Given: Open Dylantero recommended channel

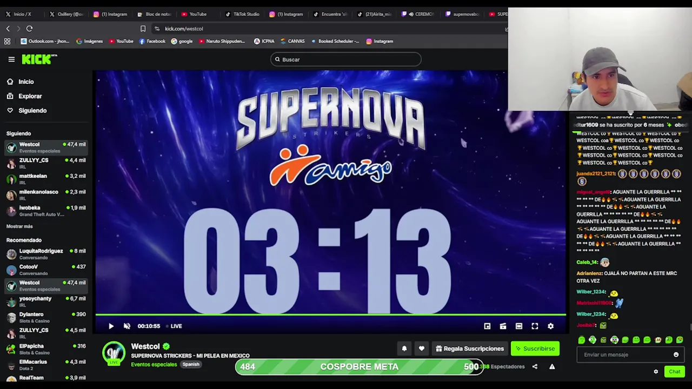Looking at the screenshot, I should pos(46,317).
